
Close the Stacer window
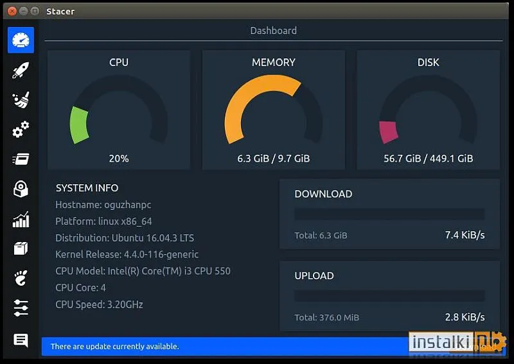(12, 11)
